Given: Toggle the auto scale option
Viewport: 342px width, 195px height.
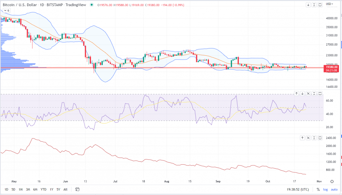Looking at the screenshot, I should tap(334, 189).
